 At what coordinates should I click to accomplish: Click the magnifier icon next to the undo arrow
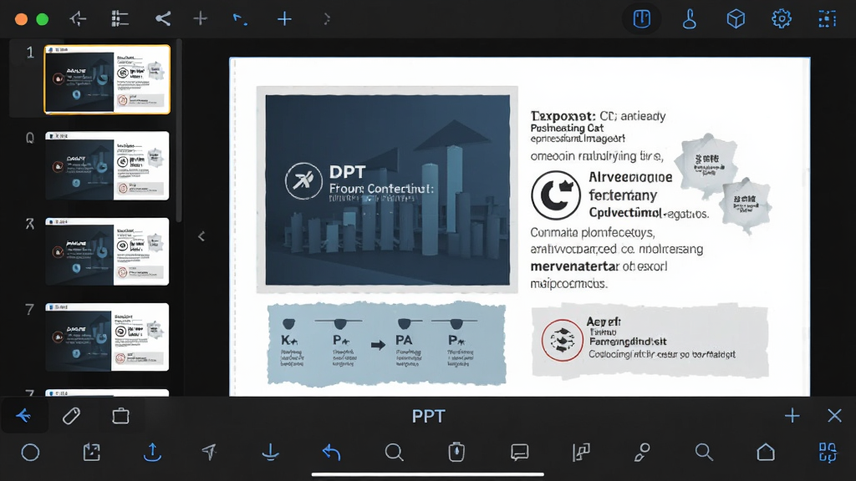point(394,452)
